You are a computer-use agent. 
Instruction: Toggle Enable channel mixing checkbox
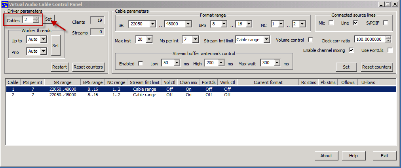pyautogui.click(x=352, y=50)
